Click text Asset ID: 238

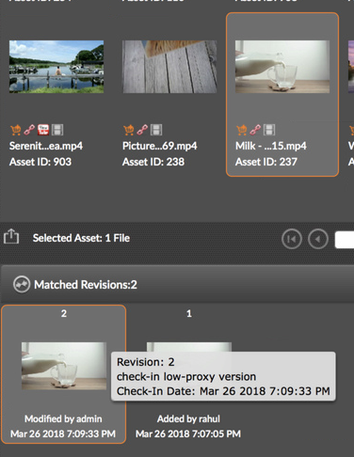click(x=153, y=162)
